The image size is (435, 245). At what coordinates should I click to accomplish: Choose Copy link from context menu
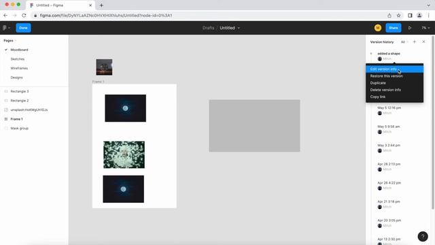coord(394,97)
